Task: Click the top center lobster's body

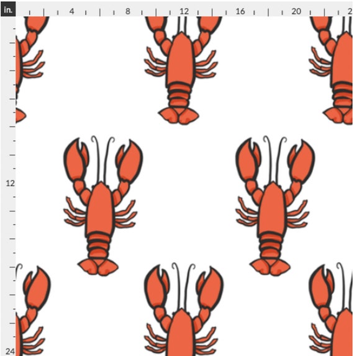Action: point(181,60)
